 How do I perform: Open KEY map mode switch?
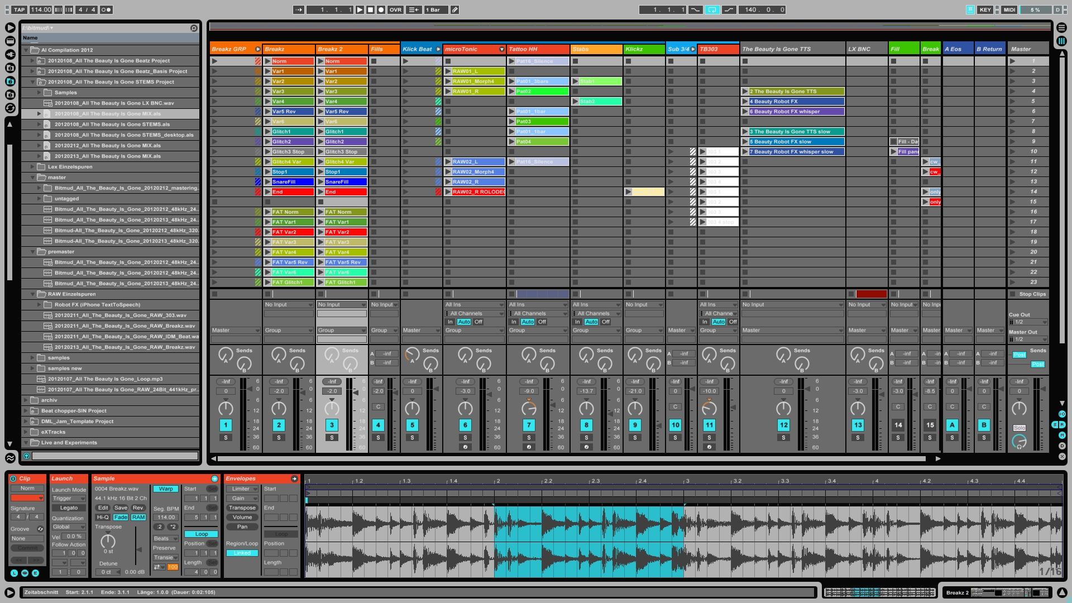point(985,9)
